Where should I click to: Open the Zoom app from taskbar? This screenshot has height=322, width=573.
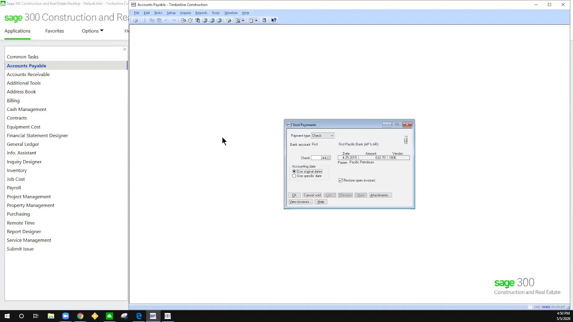65,316
